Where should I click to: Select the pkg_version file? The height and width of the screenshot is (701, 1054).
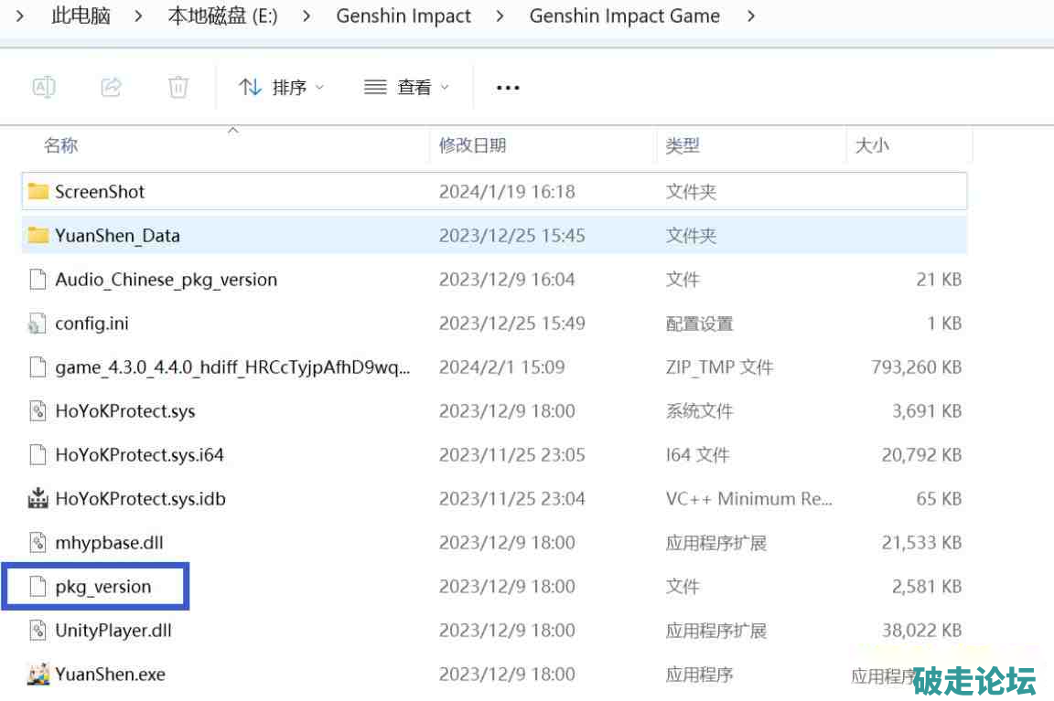pos(102,587)
